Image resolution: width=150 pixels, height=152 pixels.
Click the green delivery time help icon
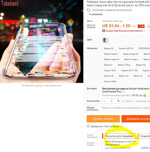point(144,95)
